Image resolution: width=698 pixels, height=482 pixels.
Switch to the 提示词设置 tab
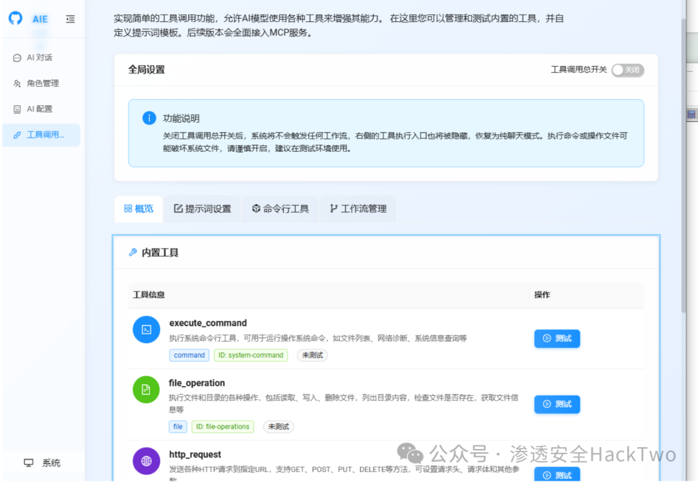202,209
